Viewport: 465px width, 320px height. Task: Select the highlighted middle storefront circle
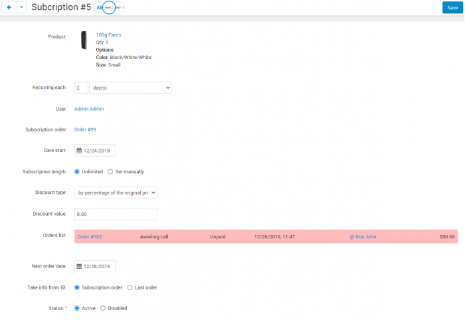[109, 8]
